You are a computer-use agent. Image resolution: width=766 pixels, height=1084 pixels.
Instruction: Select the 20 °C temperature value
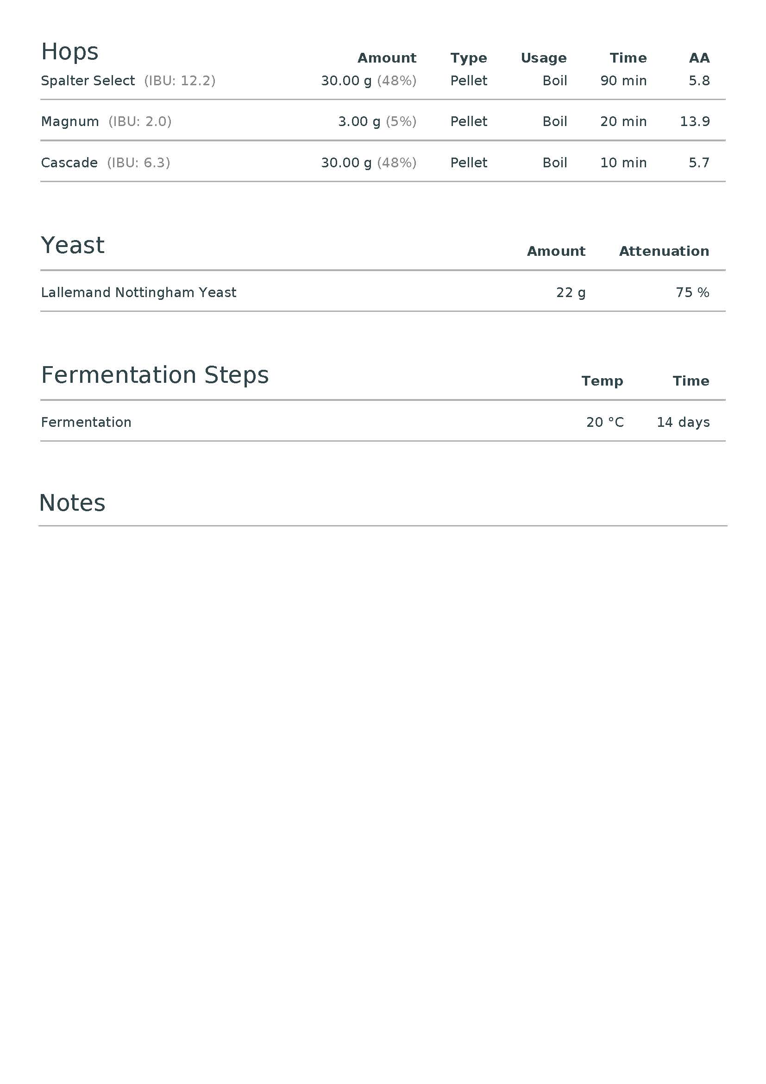click(x=605, y=423)
